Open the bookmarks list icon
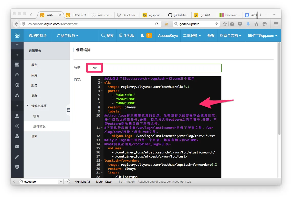Screen dimensions: 292x198 pos(232,24)
